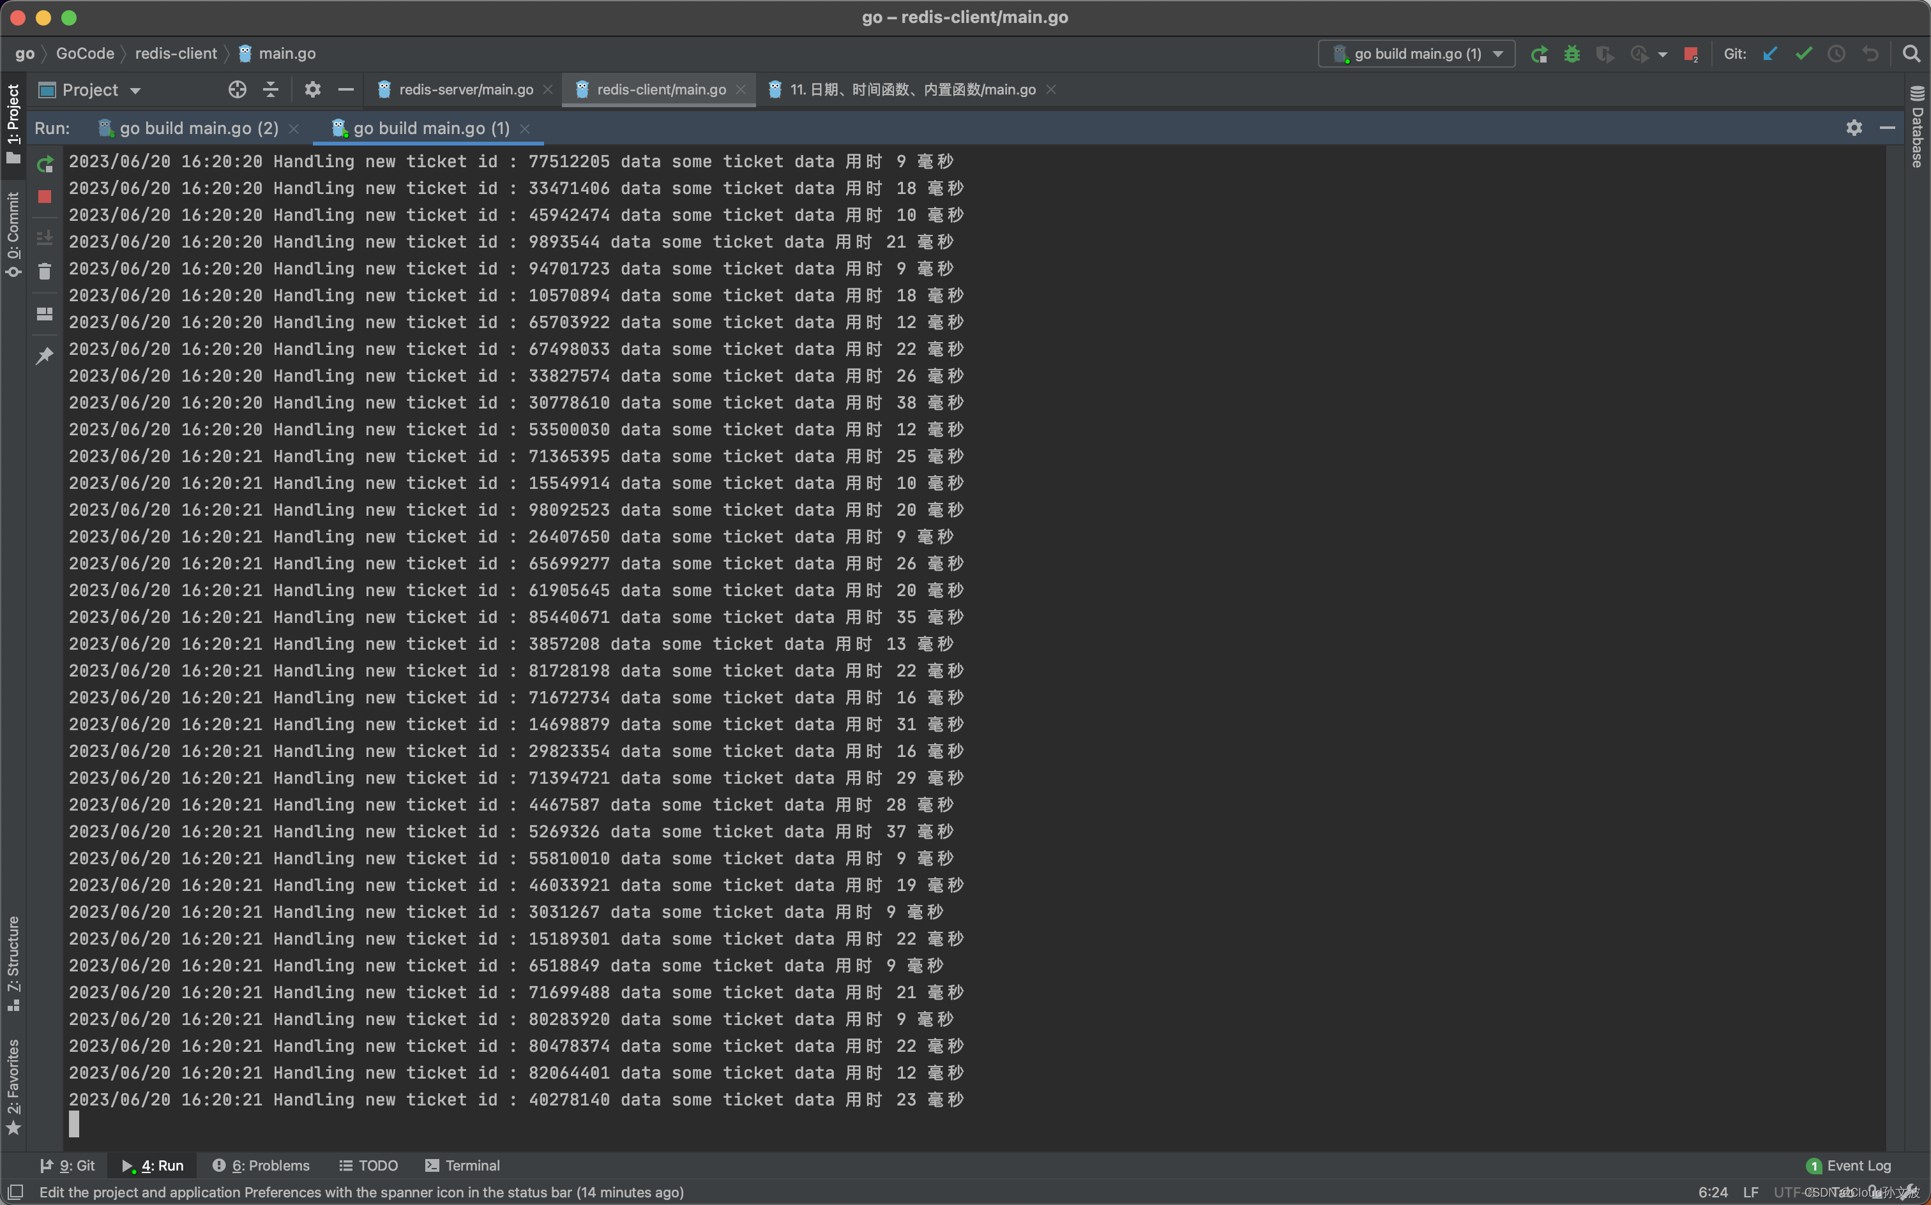1931x1205 pixels.
Task: Select the go build main.go (2) run tab
Action: (x=199, y=128)
